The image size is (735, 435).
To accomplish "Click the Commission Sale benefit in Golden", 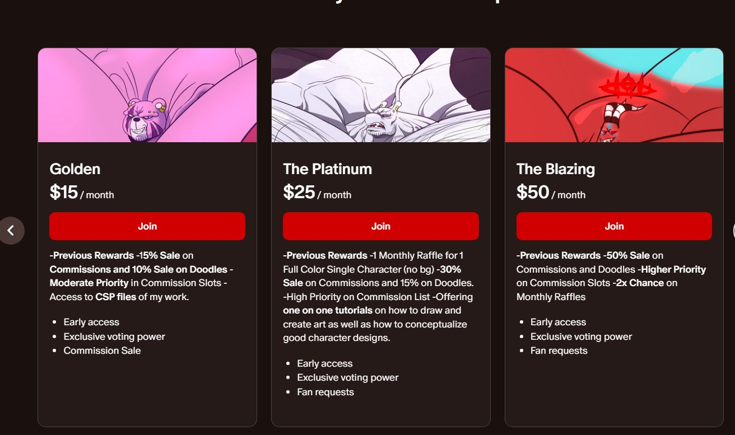I will coord(102,350).
